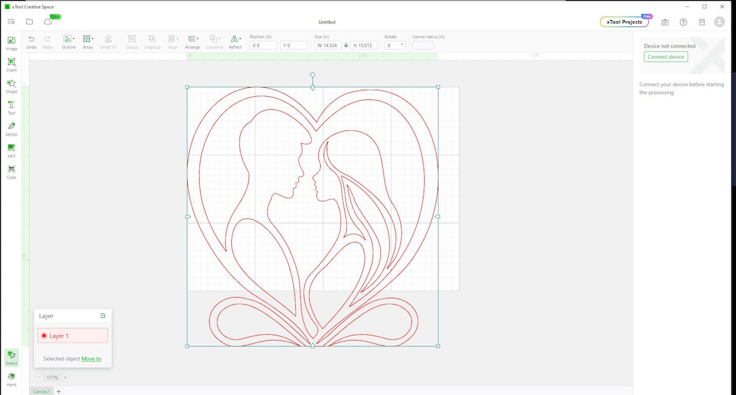Open the Image import tool
Image resolution: width=736 pixels, height=395 pixels.
click(11, 43)
